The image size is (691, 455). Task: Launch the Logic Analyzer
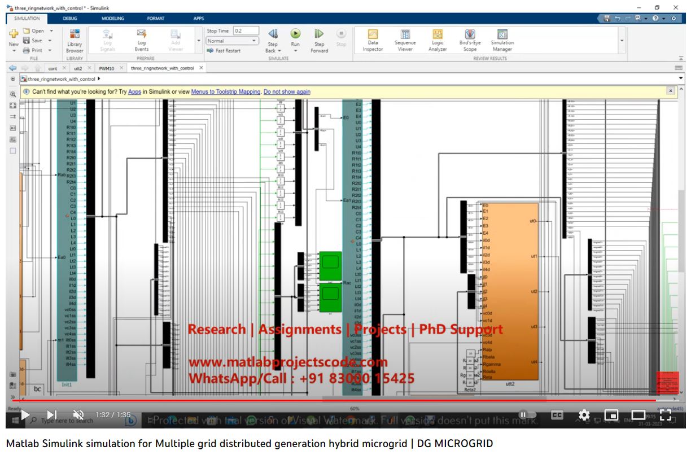(437, 38)
